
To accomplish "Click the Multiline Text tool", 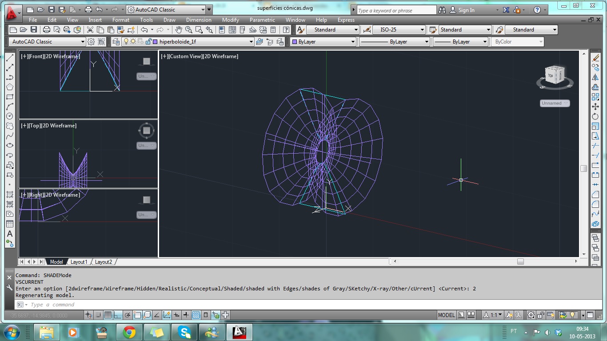I will (10, 233).
